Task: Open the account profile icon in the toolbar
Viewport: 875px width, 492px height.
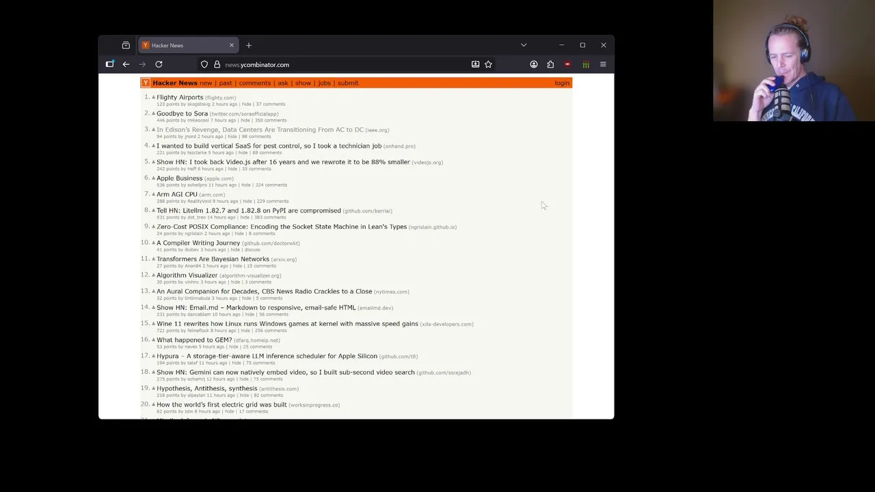Action: 534,64
